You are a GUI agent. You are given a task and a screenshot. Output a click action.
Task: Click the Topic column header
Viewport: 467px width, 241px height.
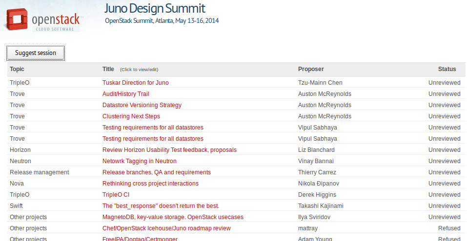17,69
